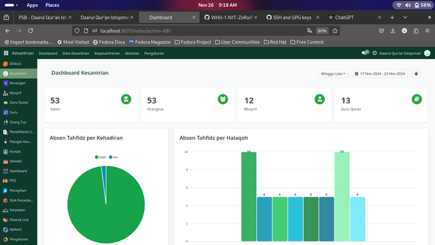Image resolution: width=435 pixels, height=245 pixels.
Task: Open Firefox downloads panel
Action: (x=393, y=31)
